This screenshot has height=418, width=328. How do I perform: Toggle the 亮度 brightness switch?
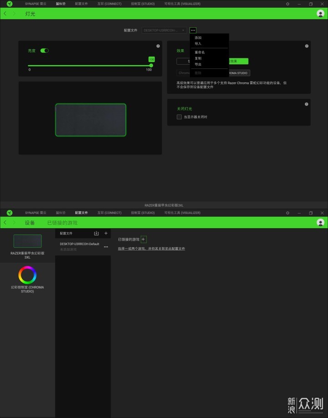tap(45, 51)
